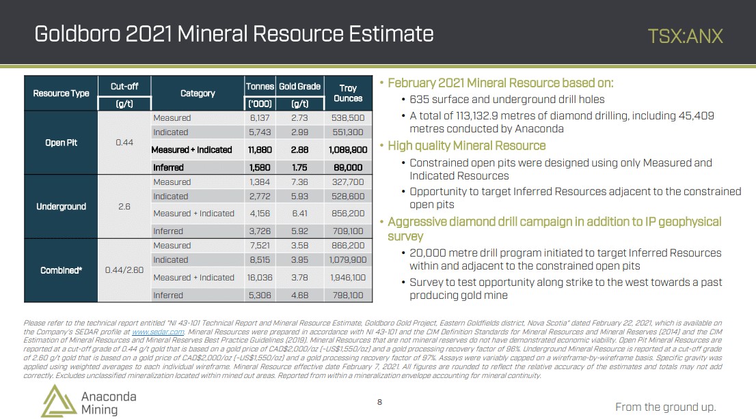The width and height of the screenshot is (756, 419).
Task: Select the 327,700 troy ounces value
Action: tap(348, 182)
